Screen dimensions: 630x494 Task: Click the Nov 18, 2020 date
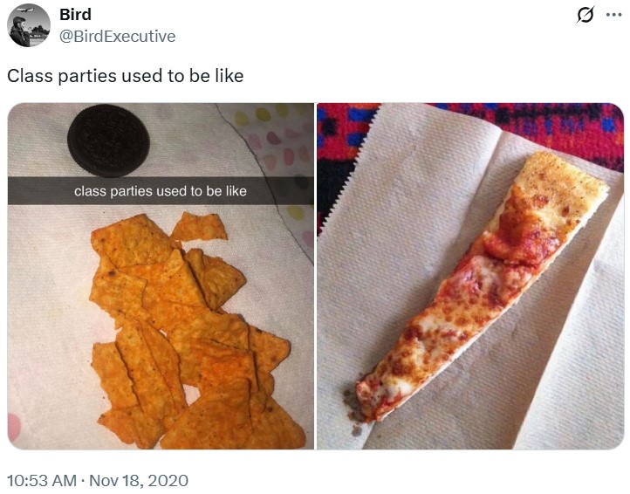(x=139, y=480)
